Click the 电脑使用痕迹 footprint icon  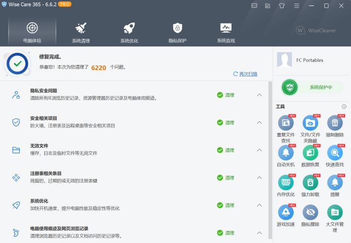click(x=16, y=232)
